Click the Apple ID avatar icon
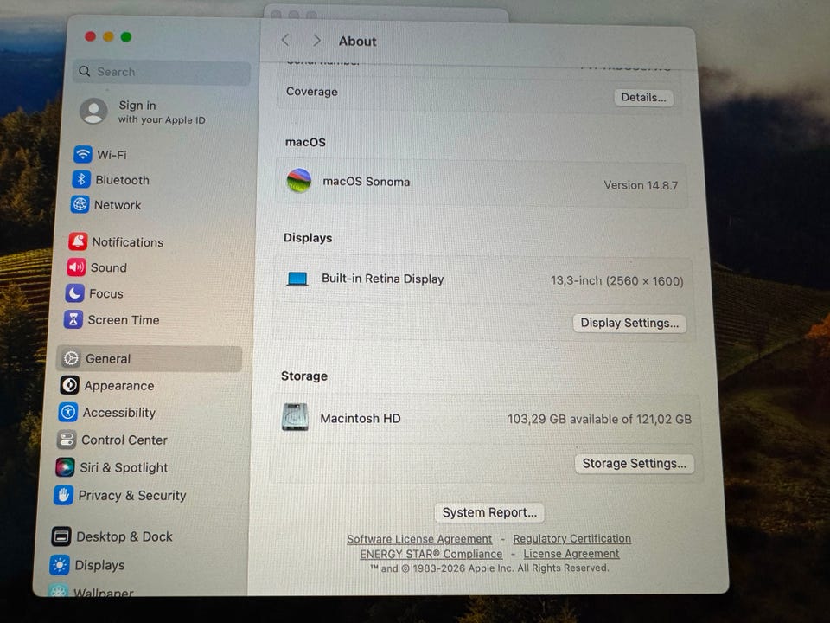This screenshot has width=830, height=623. [x=93, y=112]
